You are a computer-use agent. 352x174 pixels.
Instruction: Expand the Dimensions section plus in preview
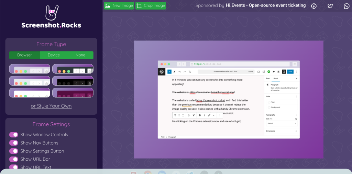(x=296, y=131)
